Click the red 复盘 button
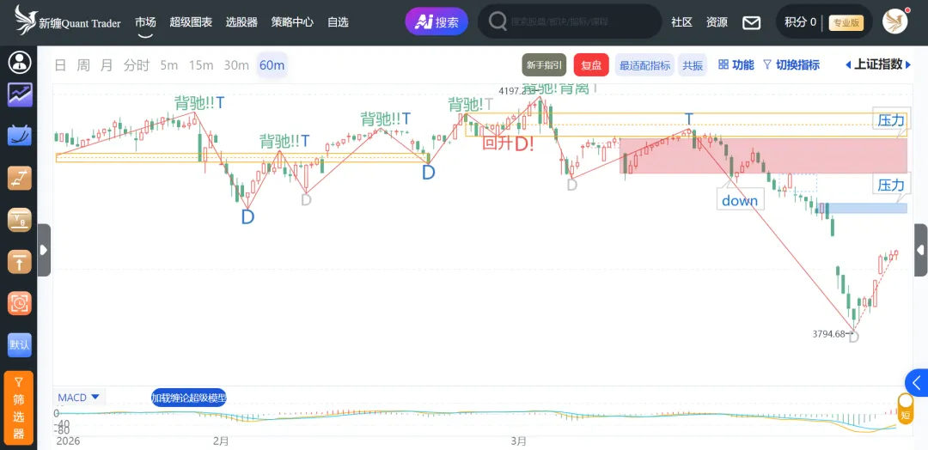928x450 pixels. pyautogui.click(x=591, y=65)
